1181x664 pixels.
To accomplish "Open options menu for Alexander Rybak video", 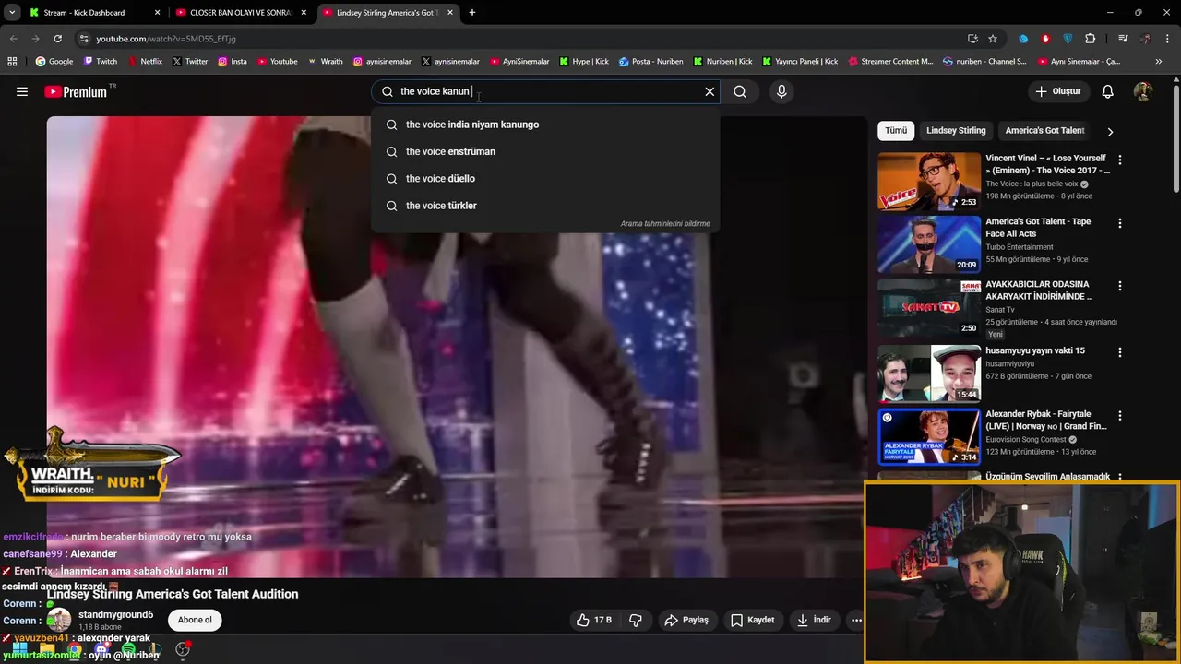I will click(1120, 415).
